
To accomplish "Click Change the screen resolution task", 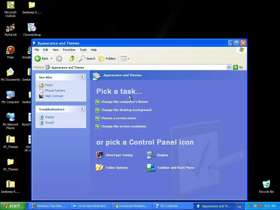I will pyautogui.click(x=124, y=126).
